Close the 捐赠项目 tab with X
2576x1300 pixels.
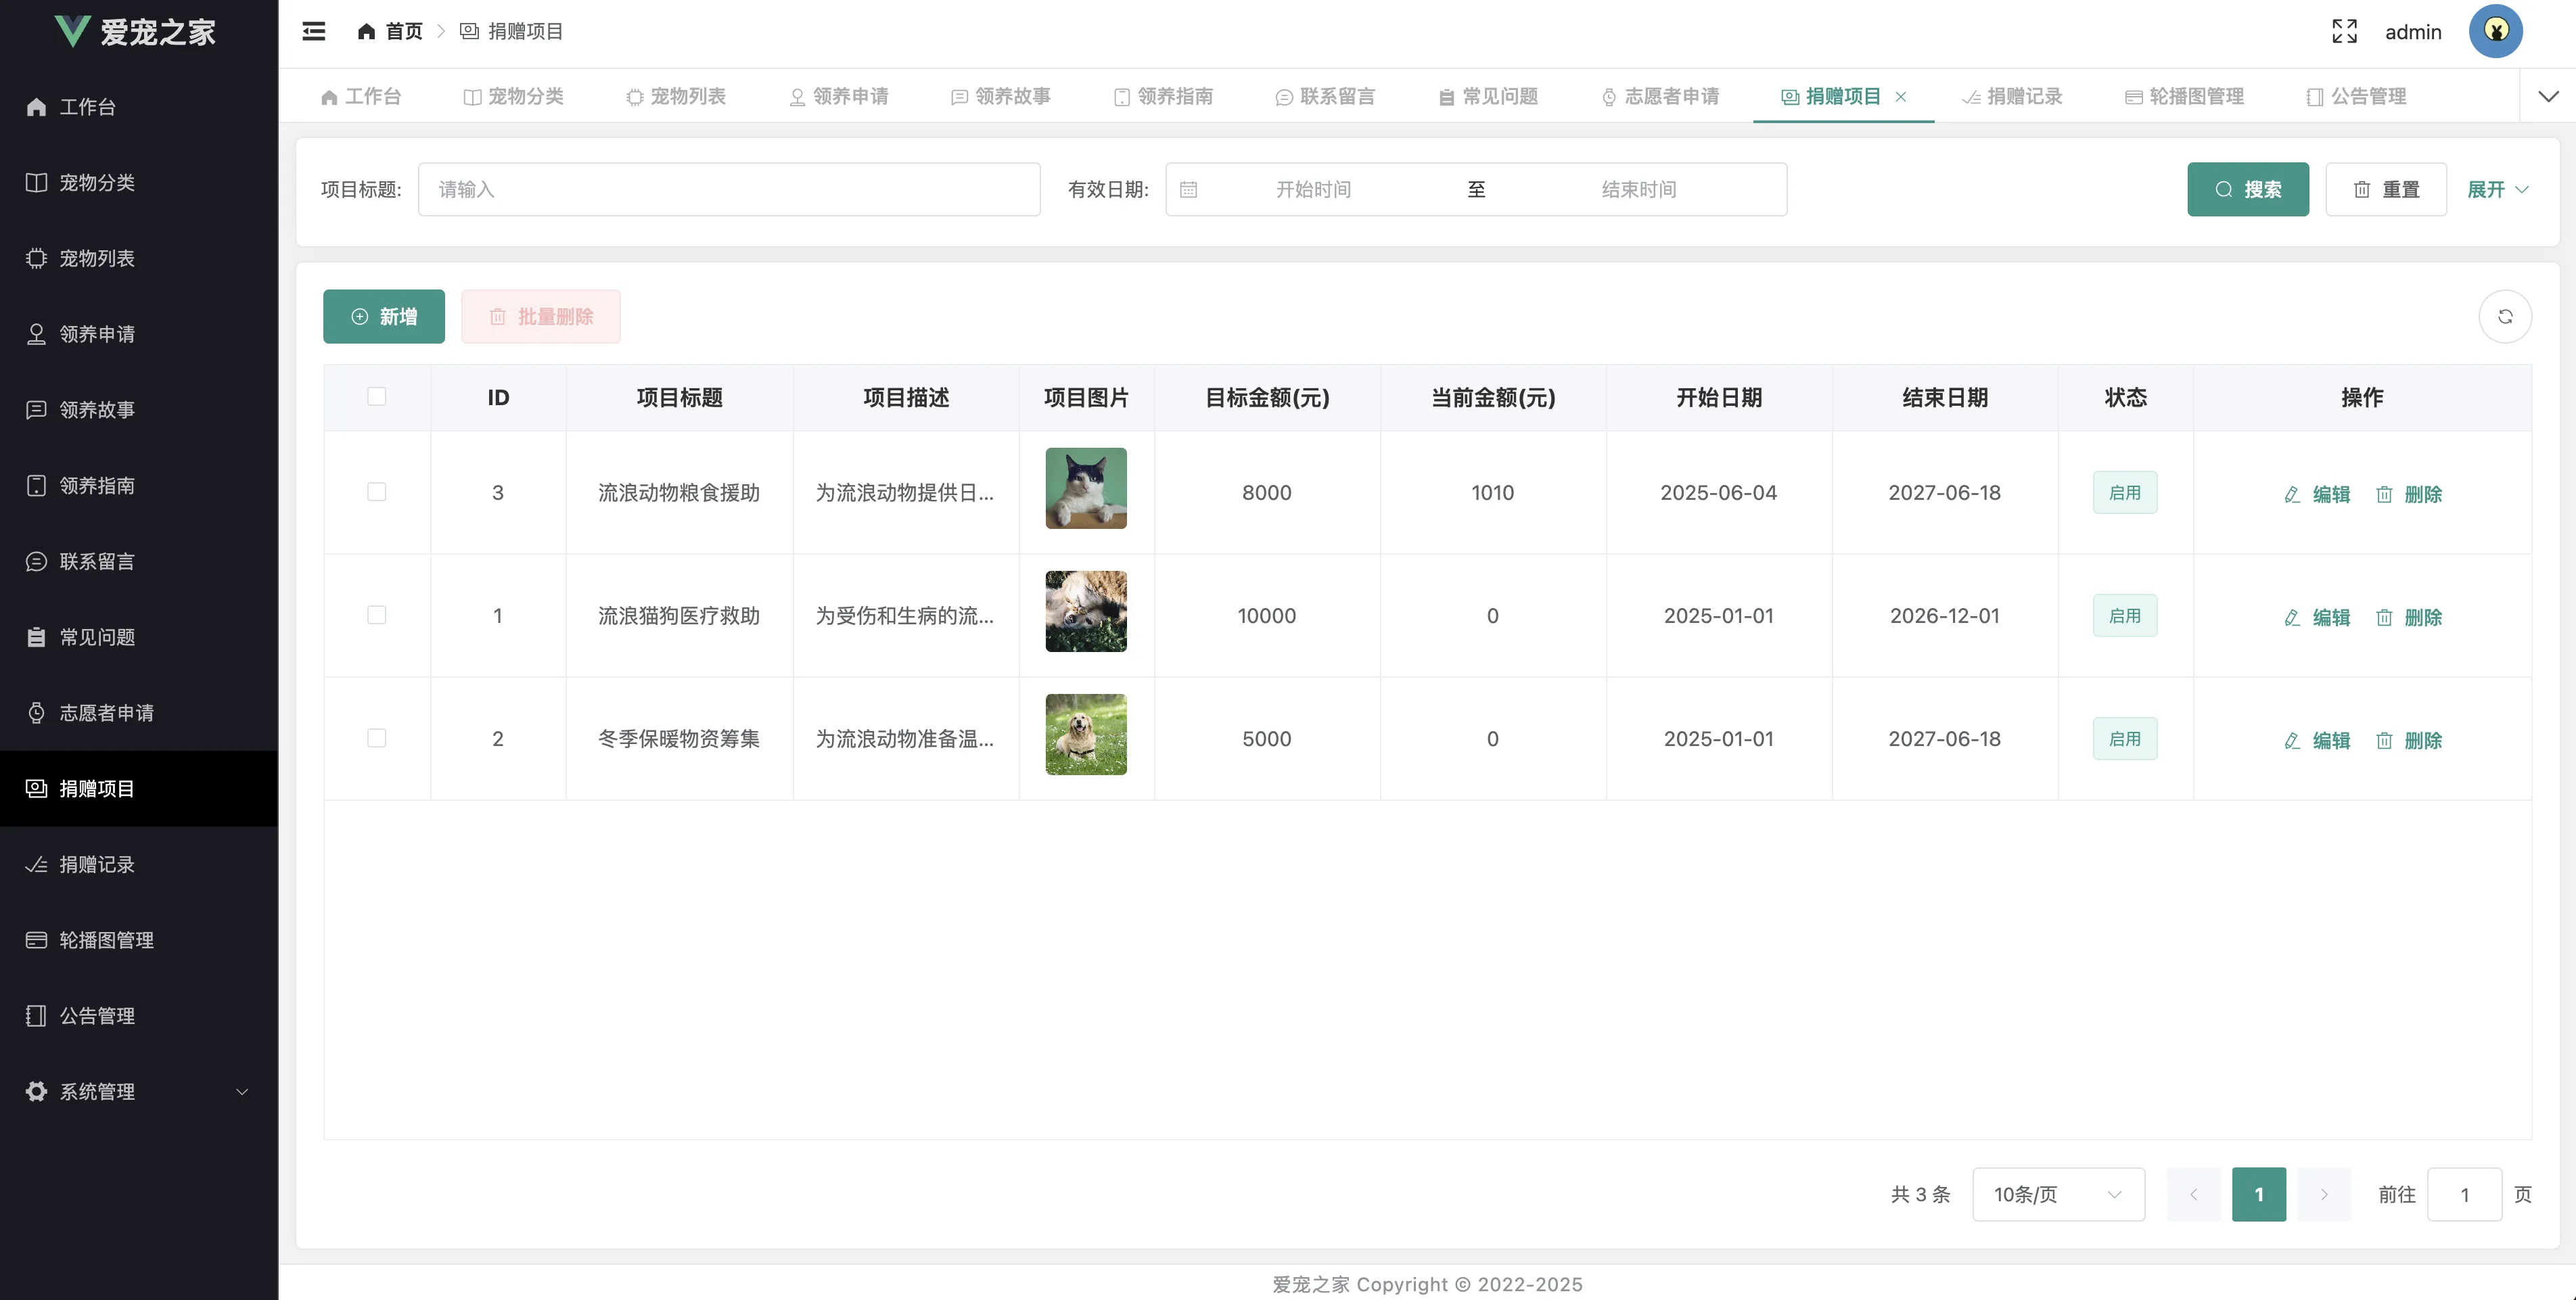tap(1901, 97)
